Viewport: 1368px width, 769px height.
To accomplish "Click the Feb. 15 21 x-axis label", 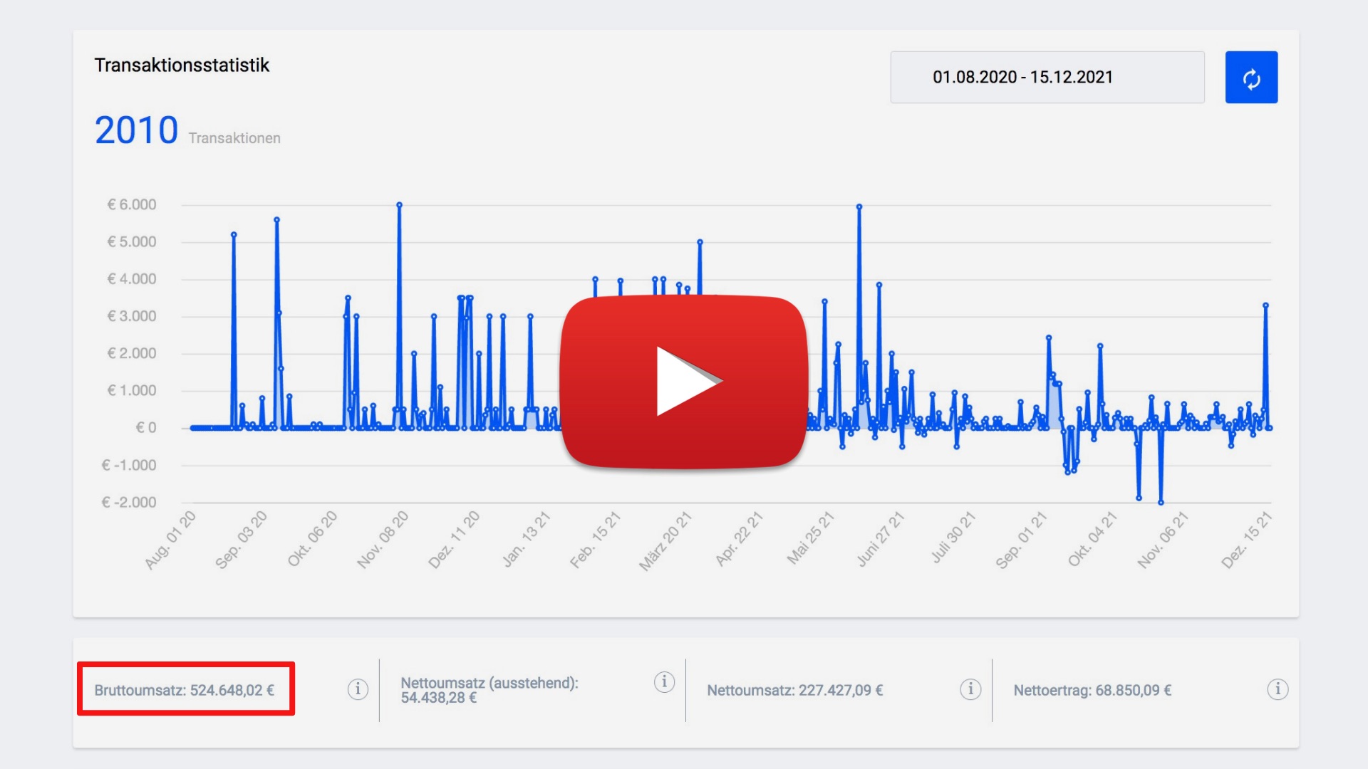I will tap(595, 540).
